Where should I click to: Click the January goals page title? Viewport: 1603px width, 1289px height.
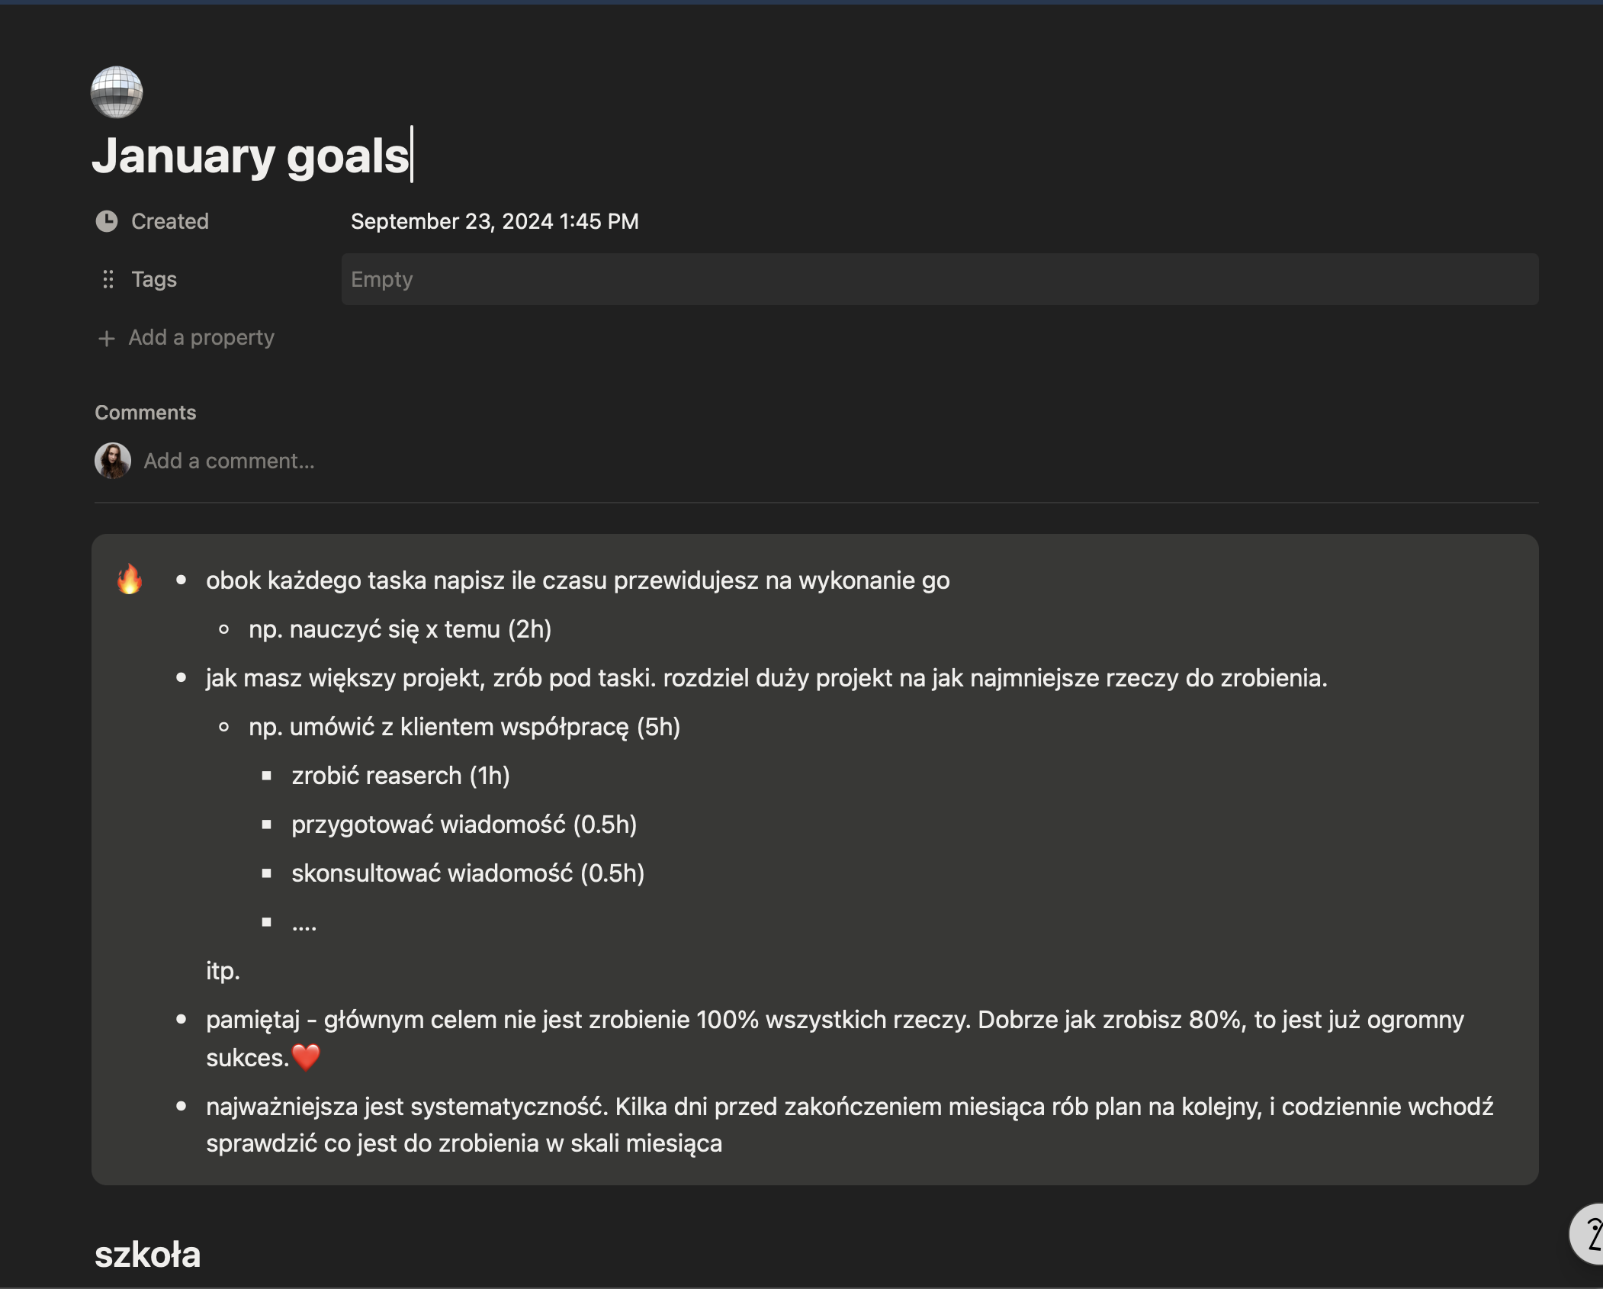tap(251, 156)
